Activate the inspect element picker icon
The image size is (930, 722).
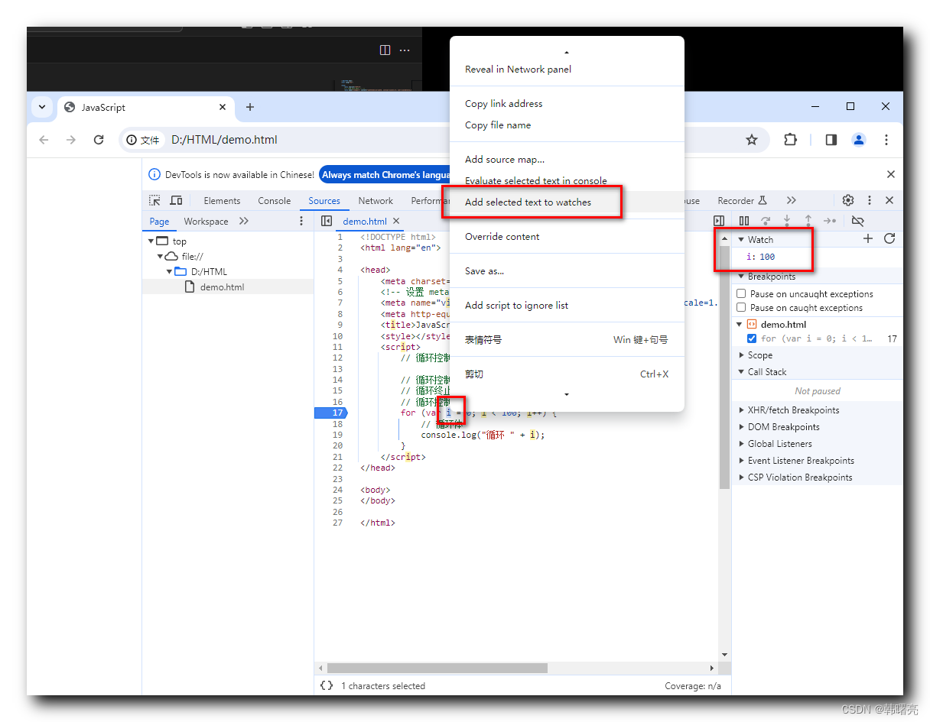pos(154,200)
